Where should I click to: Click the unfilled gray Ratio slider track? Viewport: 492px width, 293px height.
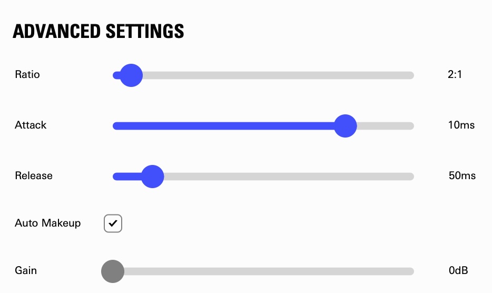274,75
